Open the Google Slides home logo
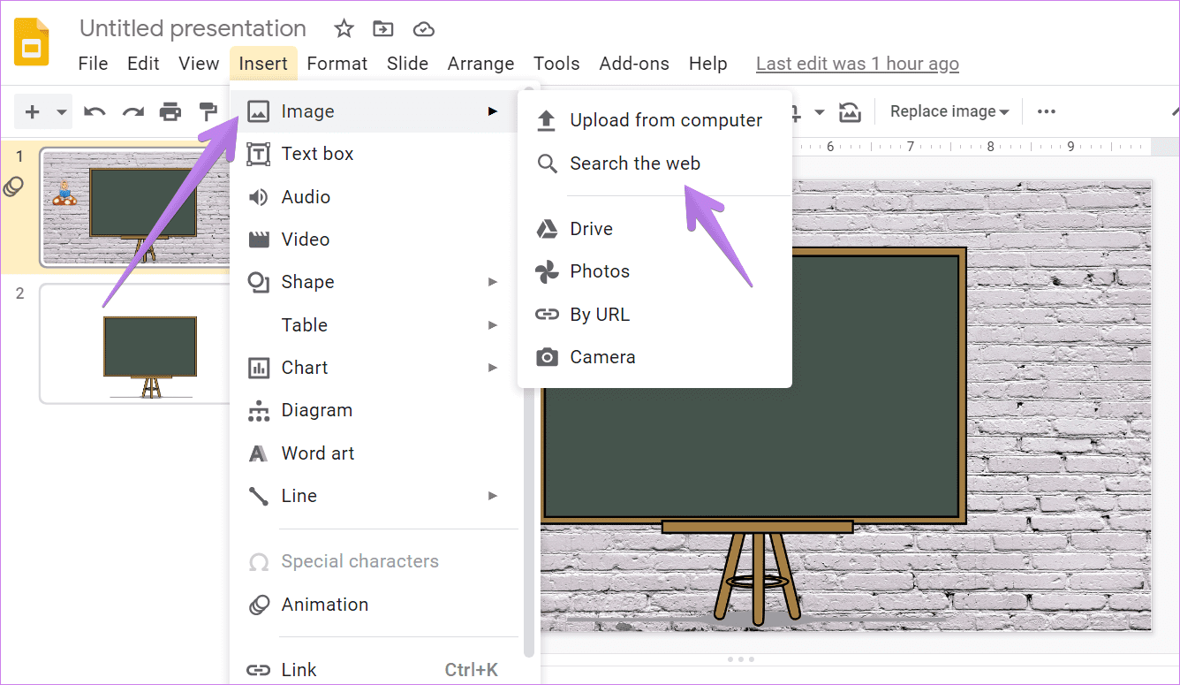Viewport: 1180px width, 685px height. tap(32, 42)
